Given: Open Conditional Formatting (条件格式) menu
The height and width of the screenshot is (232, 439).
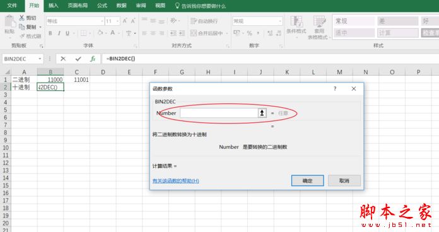Looking at the screenshot, I should pyautogui.click(x=296, y=26).
